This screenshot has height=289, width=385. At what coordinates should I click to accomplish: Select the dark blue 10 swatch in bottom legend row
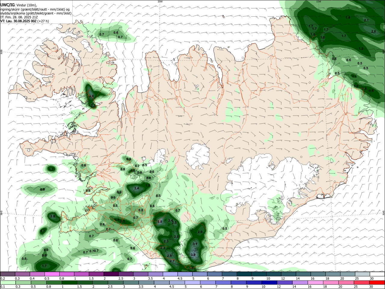(269, 282)
